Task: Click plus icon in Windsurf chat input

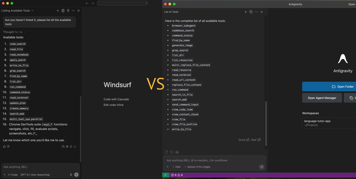Action: click(4, 175)
